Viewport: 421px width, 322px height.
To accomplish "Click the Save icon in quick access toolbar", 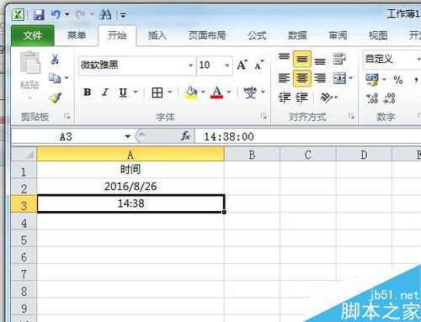I will pyautogui.click(x=39, y=14).
